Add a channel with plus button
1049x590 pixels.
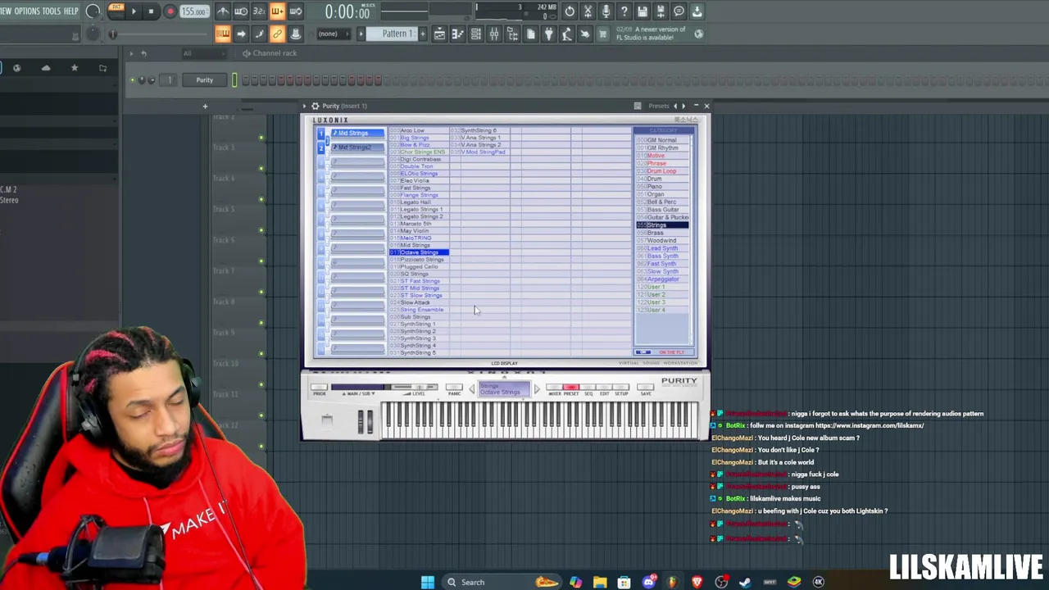pyautogui.click(x=205, y=107)
